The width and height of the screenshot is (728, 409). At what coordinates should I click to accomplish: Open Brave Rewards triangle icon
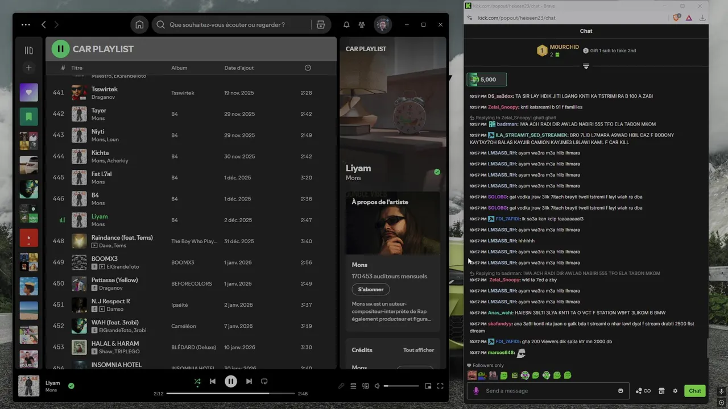click(x=689, y=18)
